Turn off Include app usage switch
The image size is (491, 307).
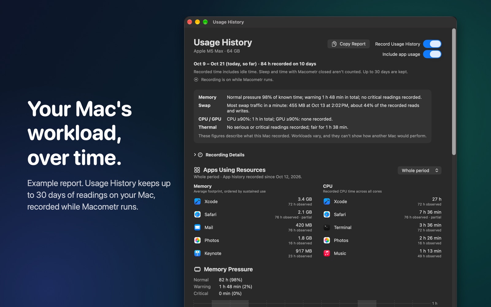pos(432,54)
